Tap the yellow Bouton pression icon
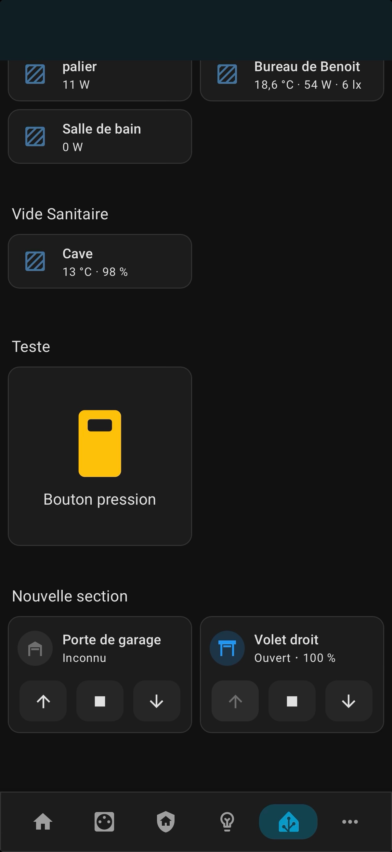The image size is (392, 852). point(99,443)
